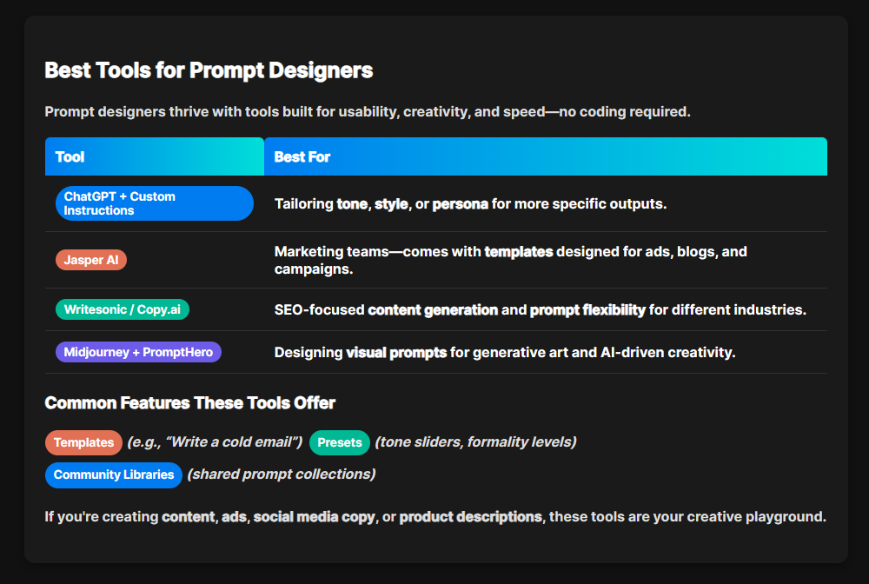Viewport: 869px width, 584px height.
Task: Click the Best Tools for Prompt Designers heading
Action: coord(209,70)
